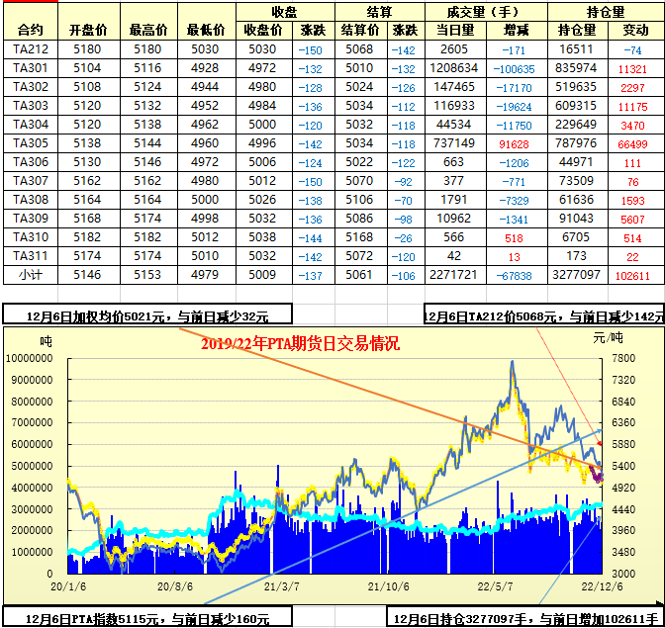Select the subtotal volume cell 2271721

(454, 274)
